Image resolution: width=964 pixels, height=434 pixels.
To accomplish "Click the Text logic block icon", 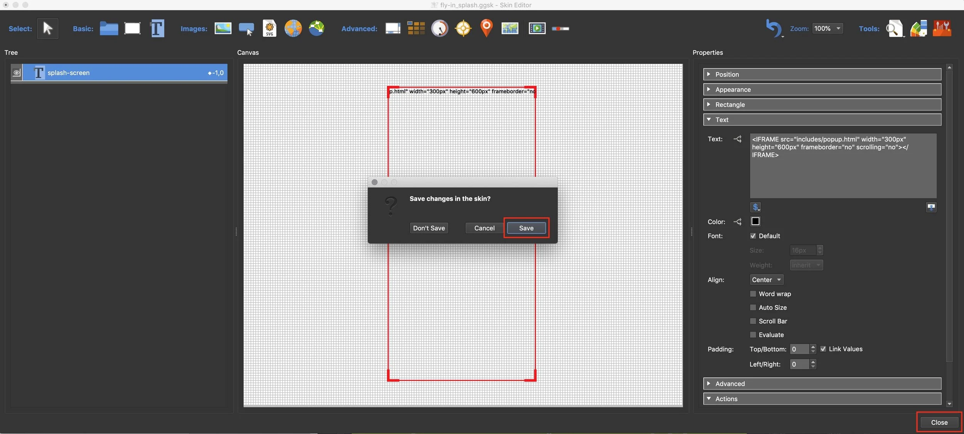I will coord(737,139).
